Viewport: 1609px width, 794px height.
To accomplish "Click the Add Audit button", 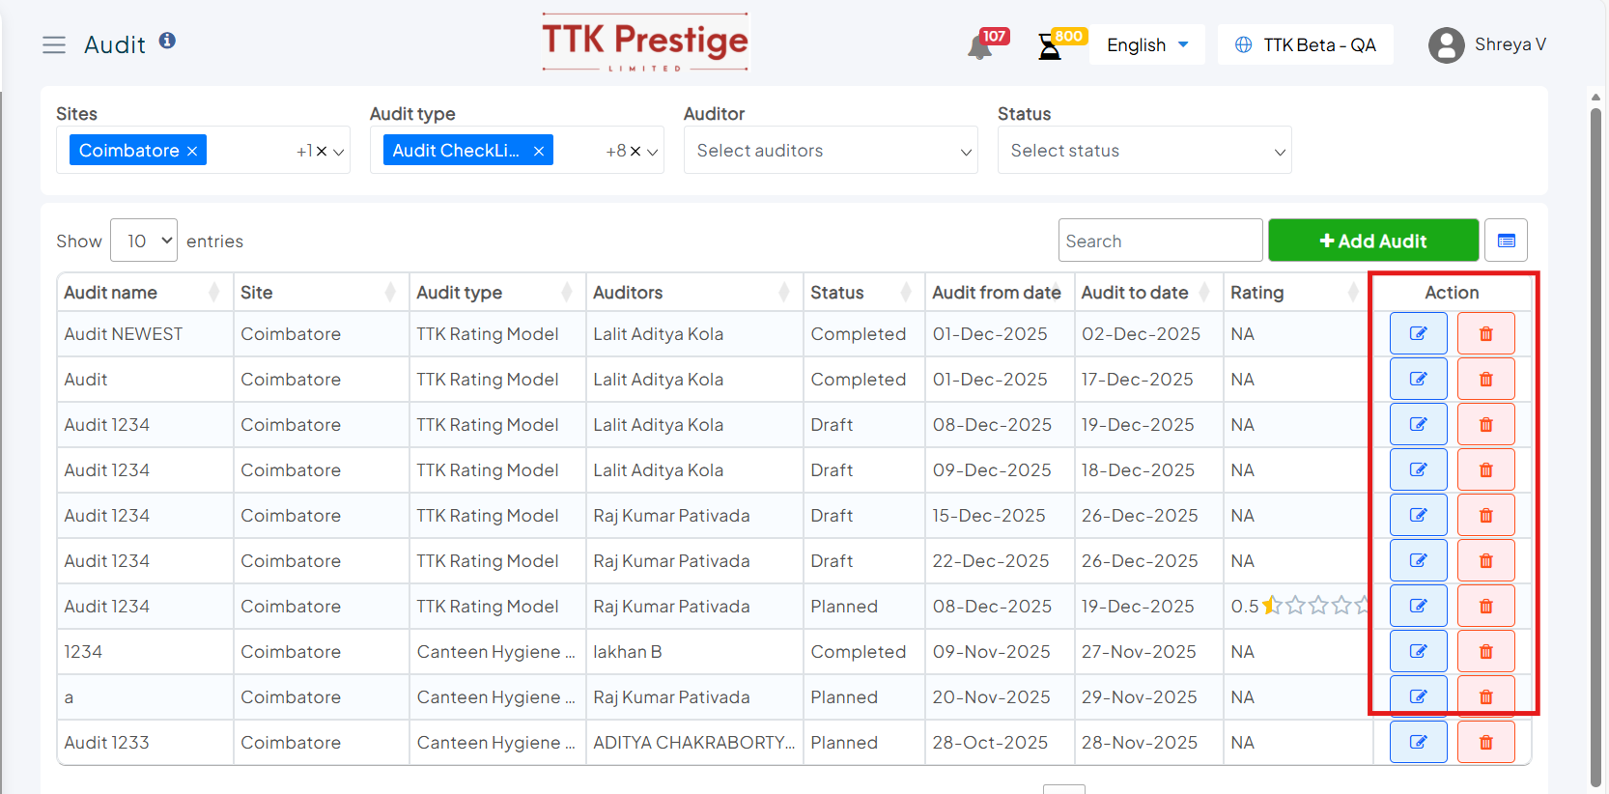I will 1372,241.
